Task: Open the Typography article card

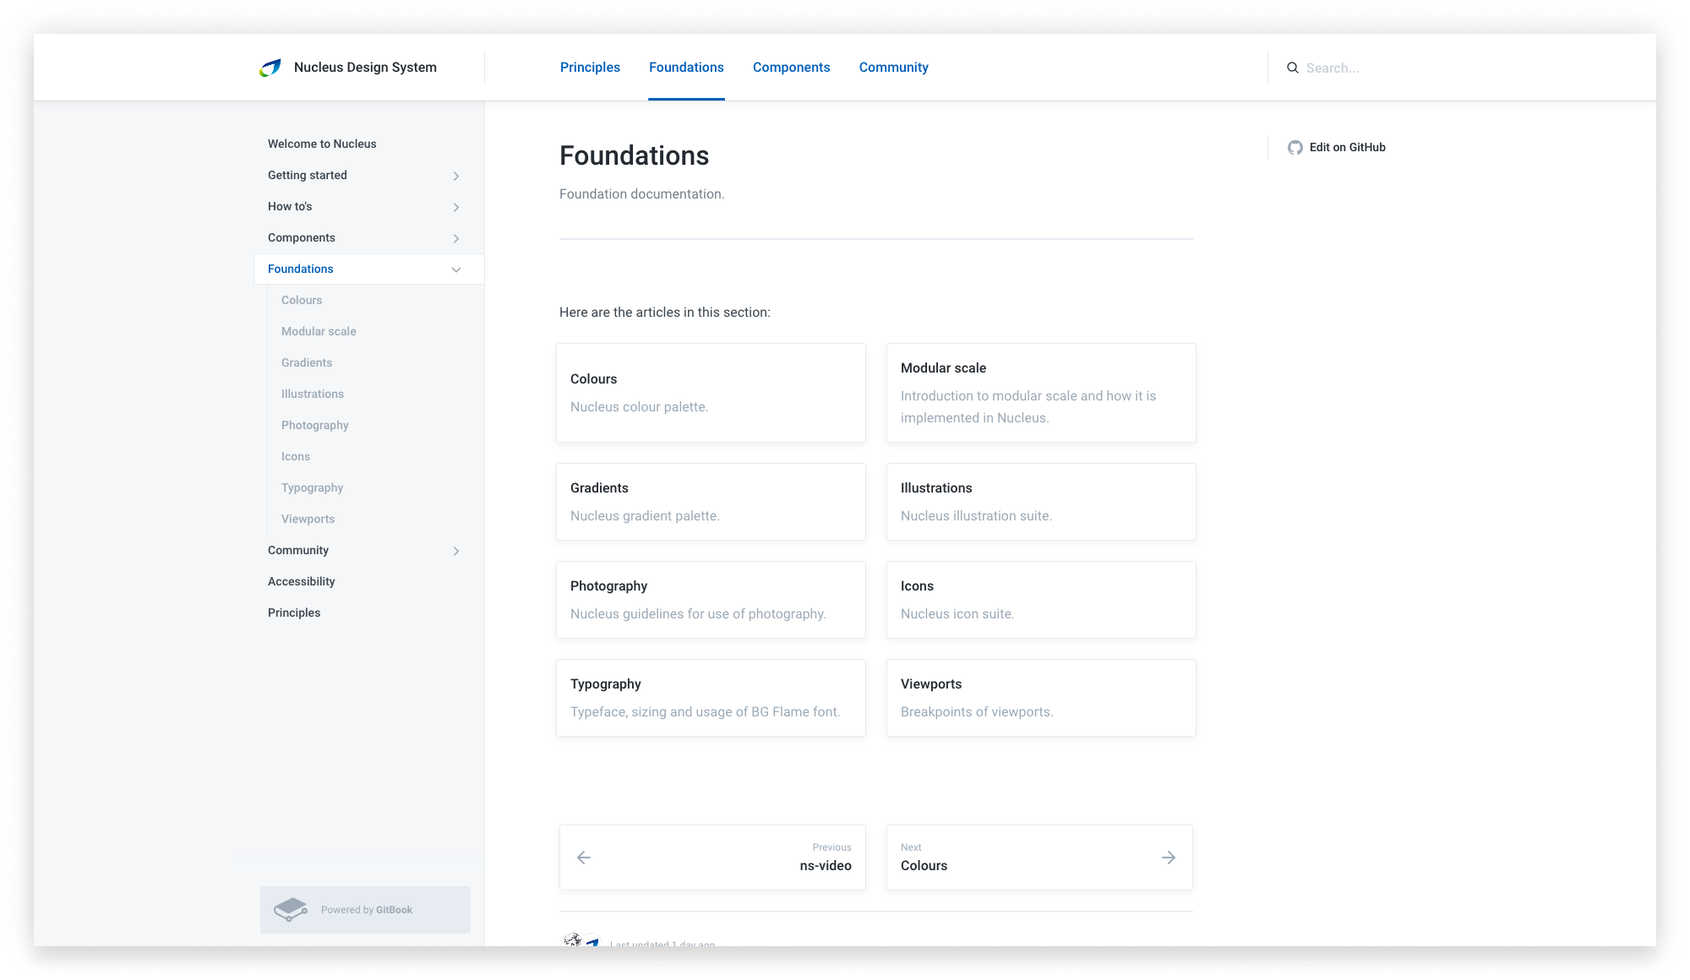Action: pos(711,698)
